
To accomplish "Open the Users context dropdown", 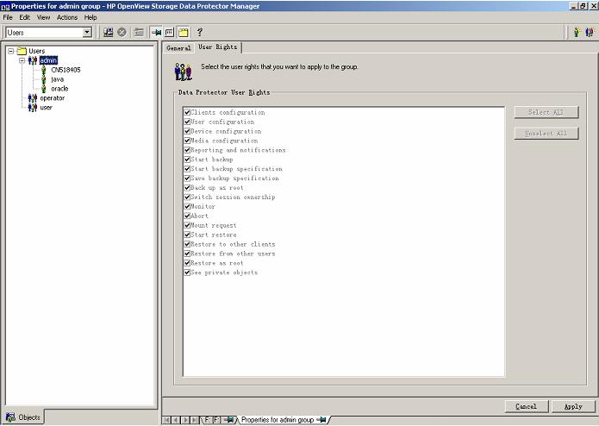I will pyautogui.click(x=87, y=32).
